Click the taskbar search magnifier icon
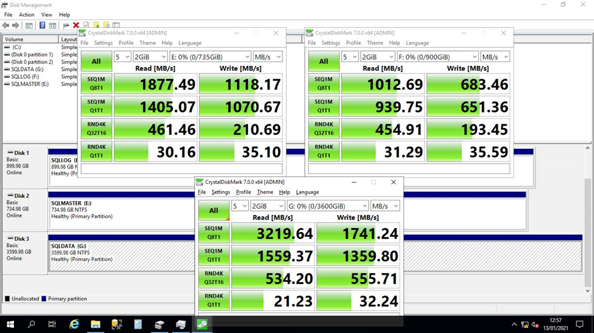This screenshot has height=333, width=594. pos(31,324)
